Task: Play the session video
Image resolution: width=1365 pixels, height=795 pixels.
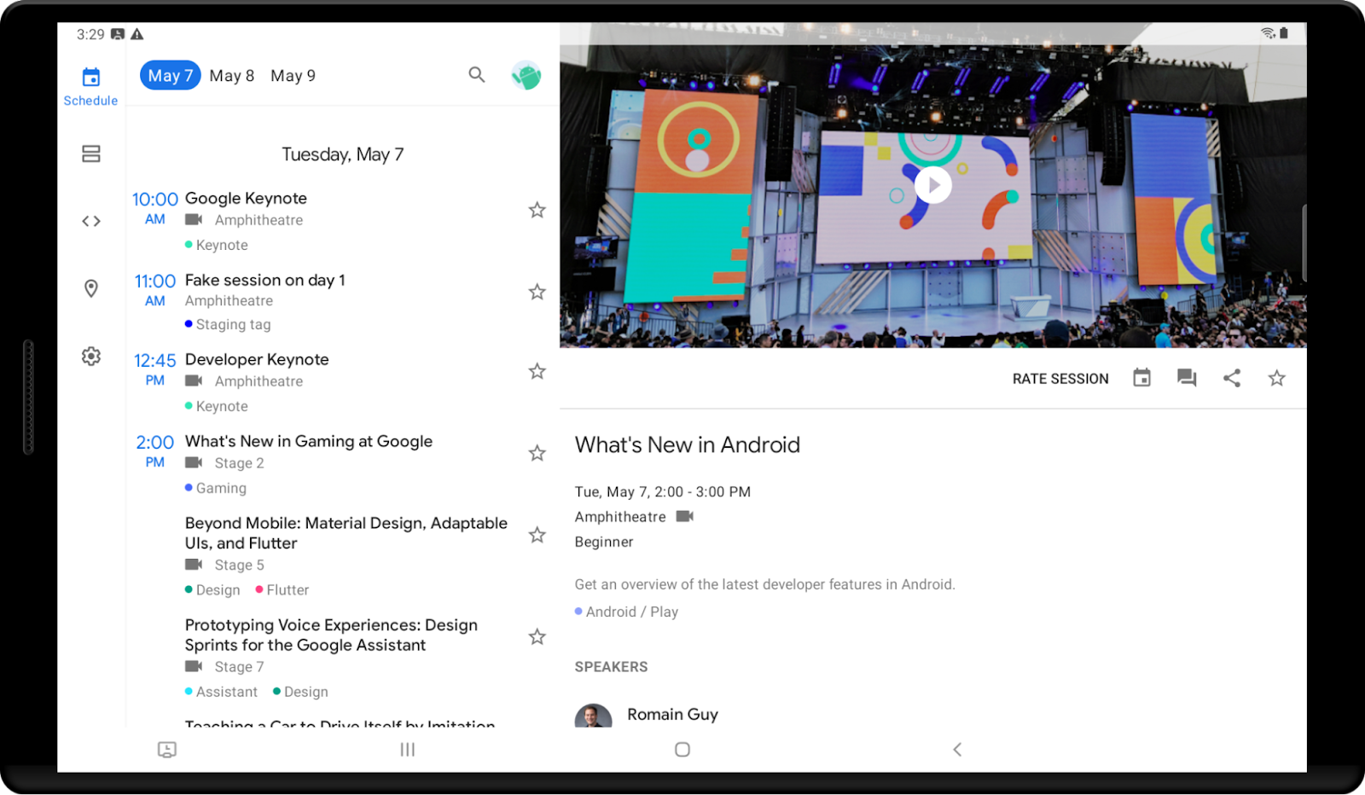Action: tap(933, 185)
